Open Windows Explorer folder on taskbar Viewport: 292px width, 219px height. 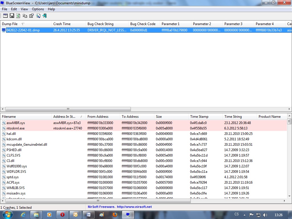[36, 215]
